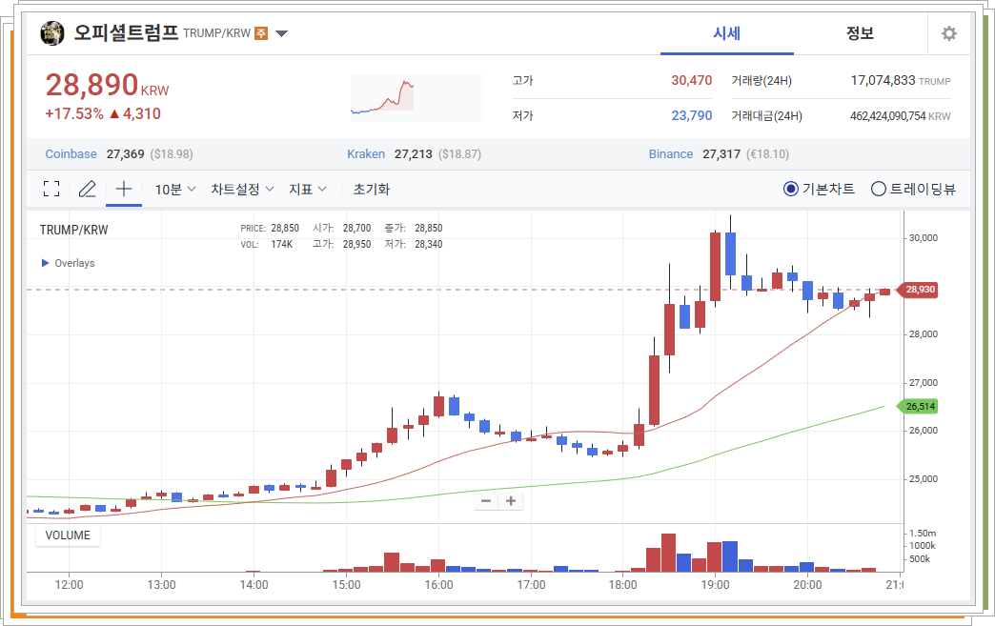The image size is (995, 626).
Task: Click the 12:00 time axis label
Action: click(x=69, y=585)
